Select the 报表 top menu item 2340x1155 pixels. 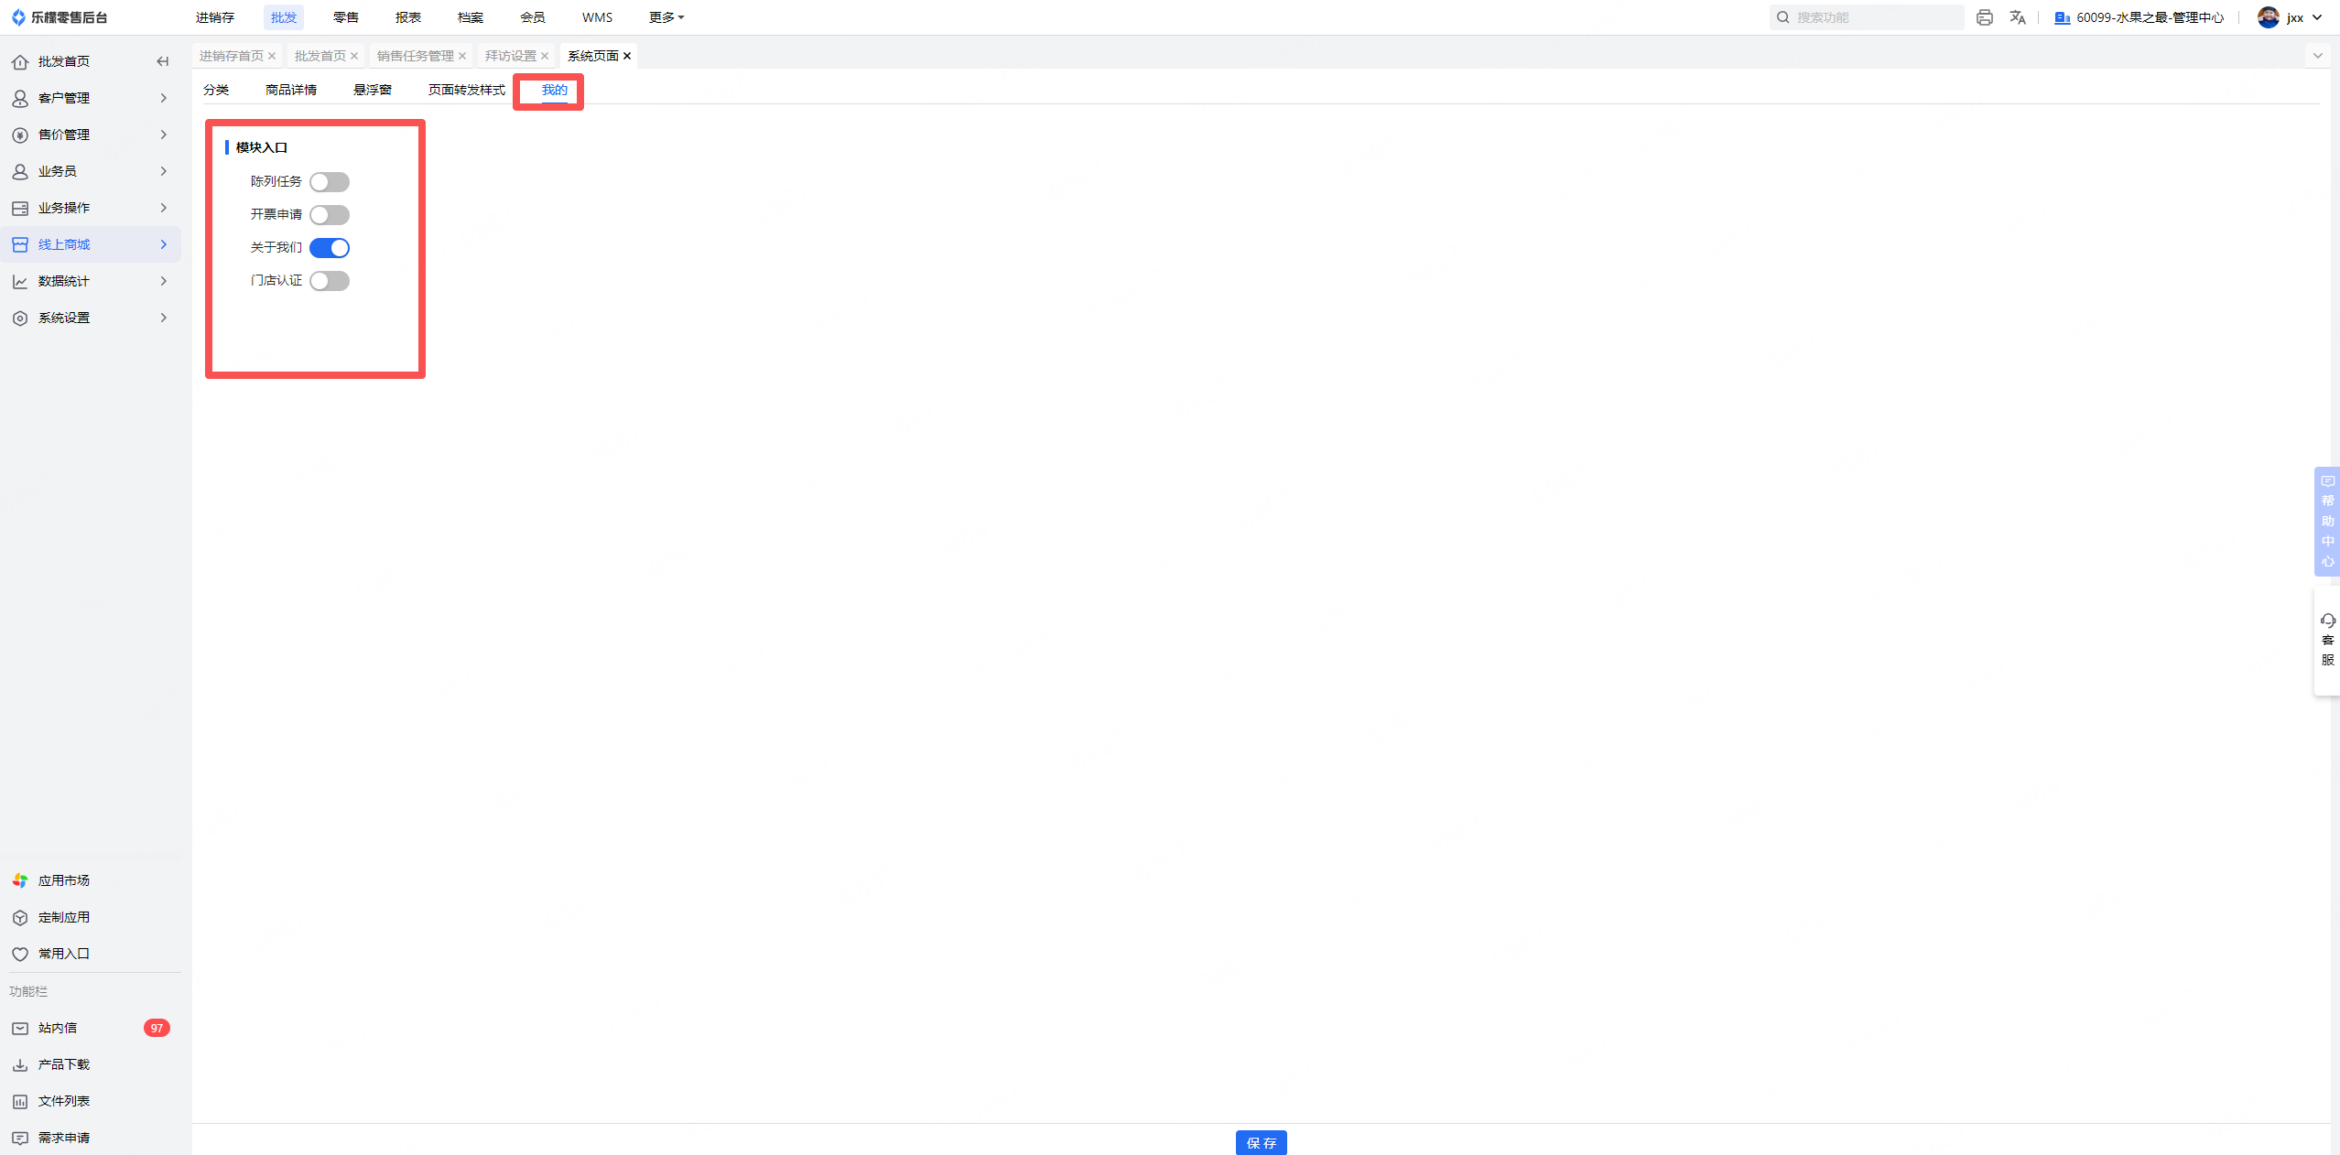coord(407,17)
